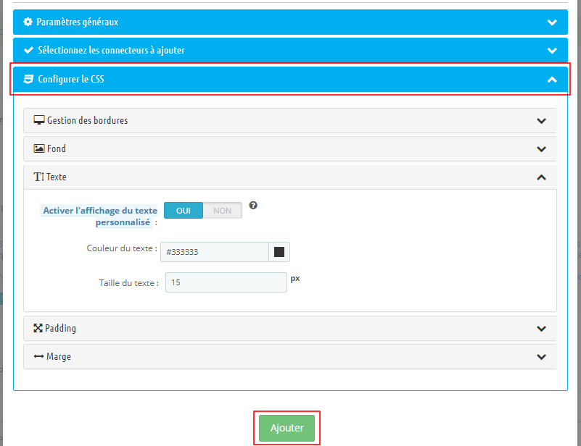Expand the Gestion des bordures chevron

point(541,121)
